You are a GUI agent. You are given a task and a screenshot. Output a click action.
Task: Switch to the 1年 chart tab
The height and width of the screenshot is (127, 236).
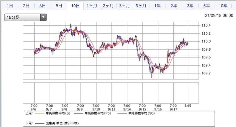coord(157,6)
